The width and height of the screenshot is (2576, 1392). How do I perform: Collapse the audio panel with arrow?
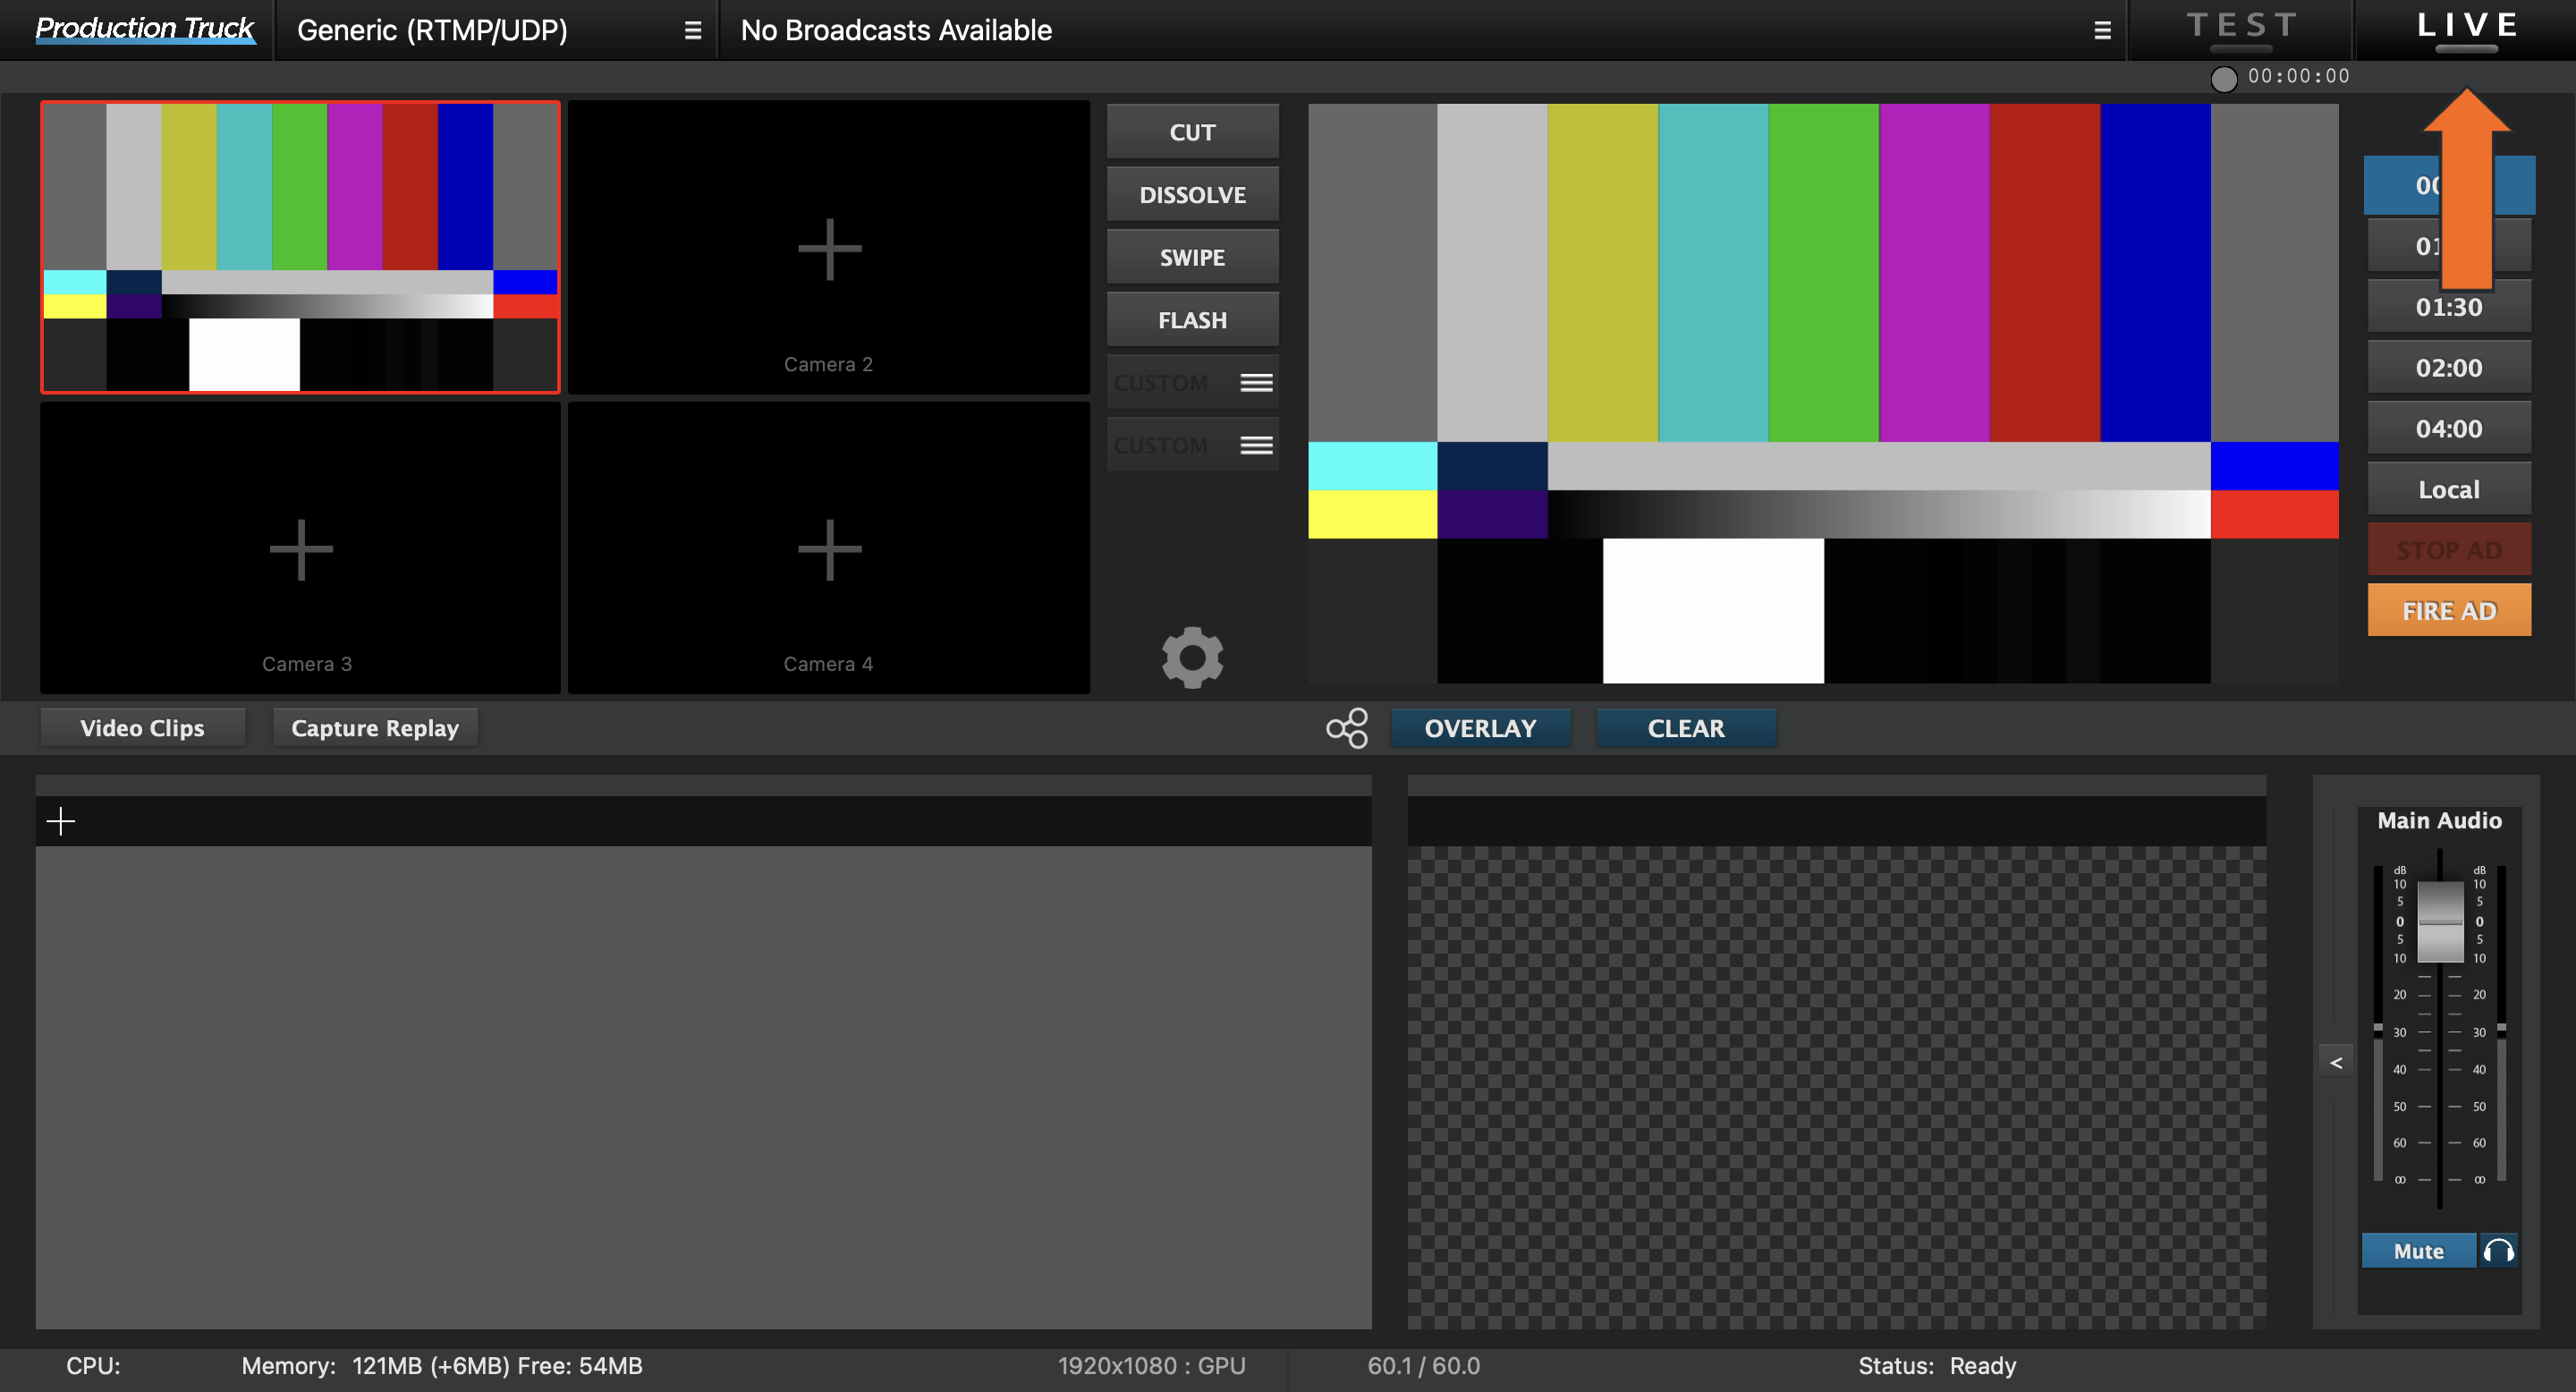2336,1062
